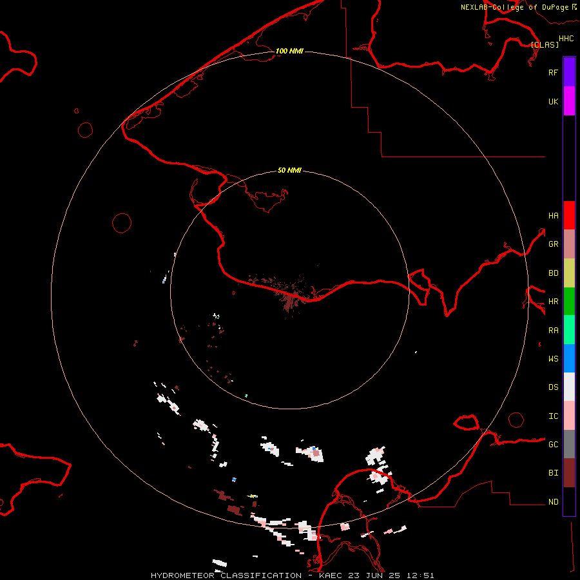This screenshot has width=580, height=580.
Task: Click the brown biological echo cluster at radar center
Action: coord(292,298)
